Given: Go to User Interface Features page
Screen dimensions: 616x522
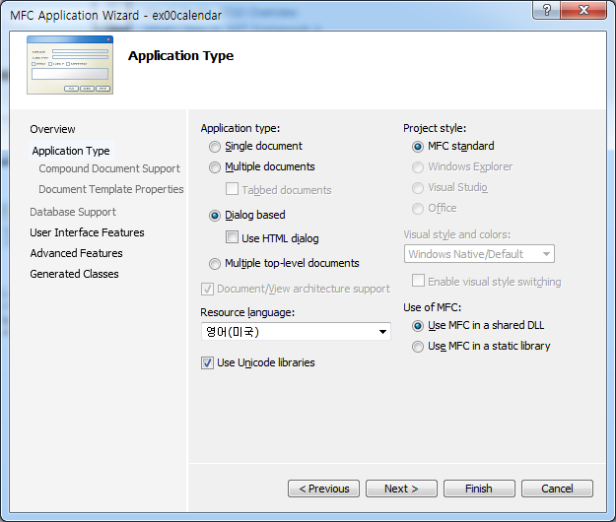Looking at the screenshot, I should tap(87, 232).
